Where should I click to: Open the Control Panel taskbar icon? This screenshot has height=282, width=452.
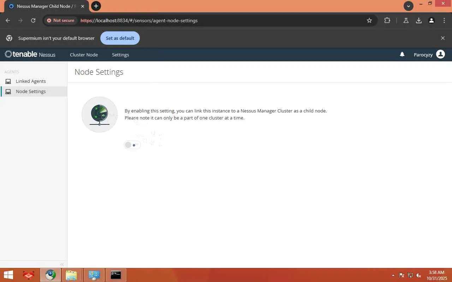94,275
